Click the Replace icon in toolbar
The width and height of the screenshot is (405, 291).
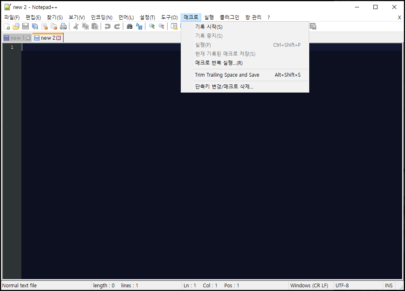139,26
